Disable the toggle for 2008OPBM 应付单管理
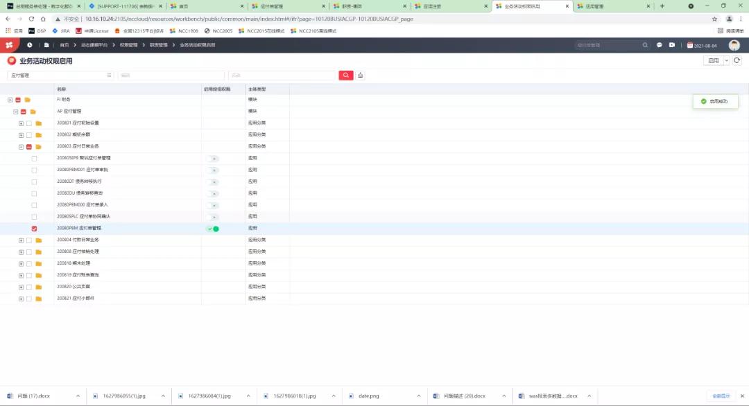This screenshot has width=749, height=406. tap(212, 229)
